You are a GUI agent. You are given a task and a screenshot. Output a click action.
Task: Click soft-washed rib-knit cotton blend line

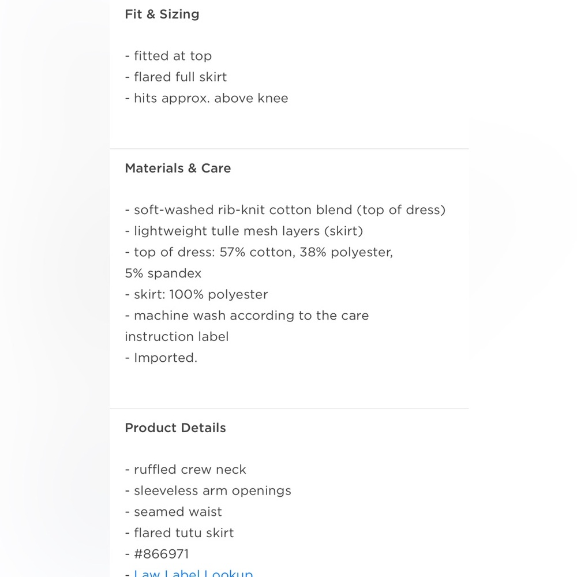[x=285, y=210]
